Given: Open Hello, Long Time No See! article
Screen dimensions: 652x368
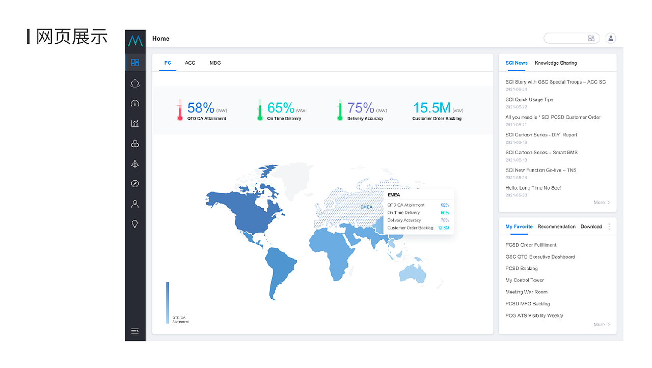Looking at the screenshot, I should (533, 188).
